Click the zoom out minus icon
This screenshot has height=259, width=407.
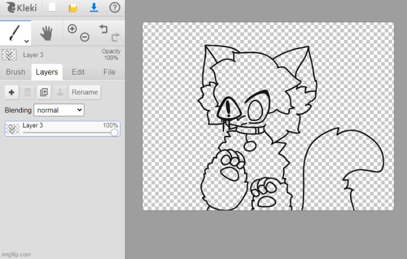pyautogui.click(x=84, y=37)
